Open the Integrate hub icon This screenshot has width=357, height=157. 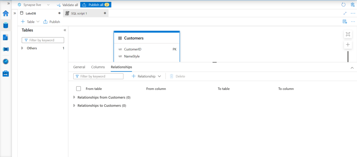click(x=6, y=49)
